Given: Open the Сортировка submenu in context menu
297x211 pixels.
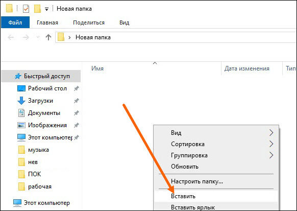Looking at the screenshot, I should click(216, 144).
